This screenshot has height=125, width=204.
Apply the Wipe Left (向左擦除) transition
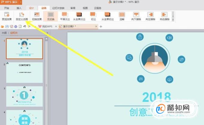150,16
